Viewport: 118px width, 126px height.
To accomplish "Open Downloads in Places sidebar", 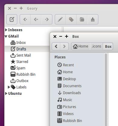I will (x=72, y=93).
